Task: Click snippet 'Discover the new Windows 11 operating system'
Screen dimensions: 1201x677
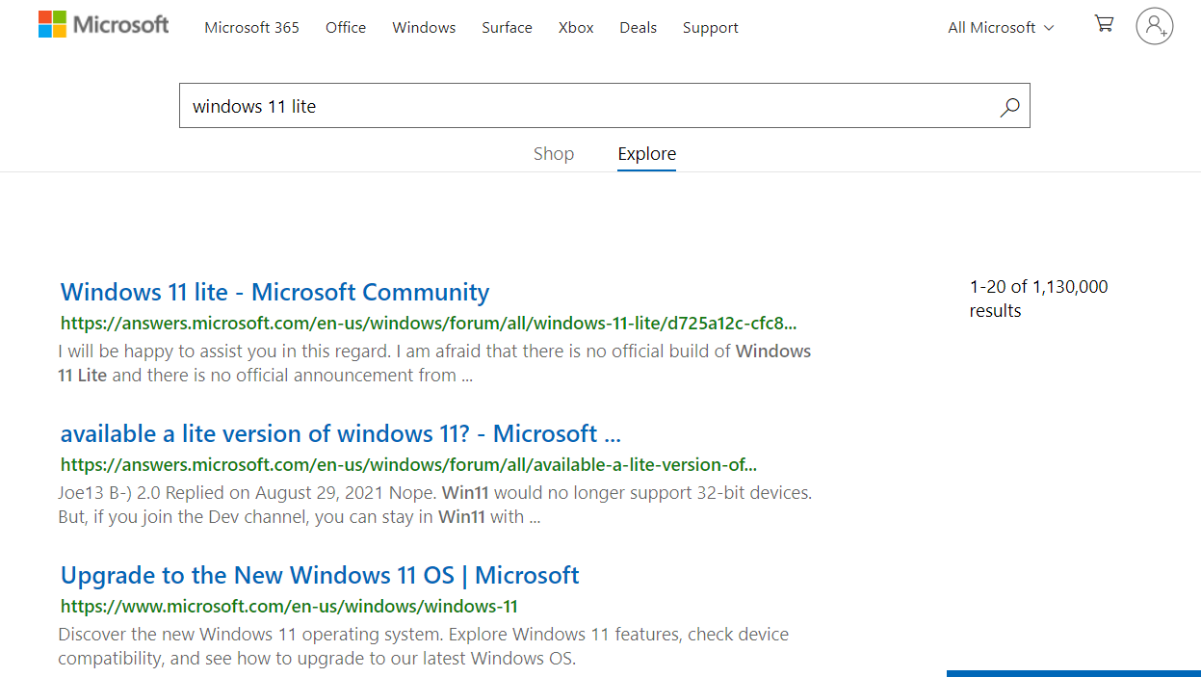Action: [x=423, y=646]
